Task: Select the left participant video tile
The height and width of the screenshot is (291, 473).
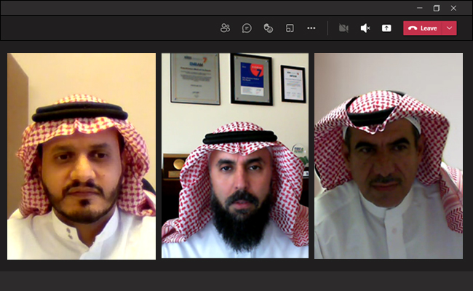Action: [x=82, y=156]
